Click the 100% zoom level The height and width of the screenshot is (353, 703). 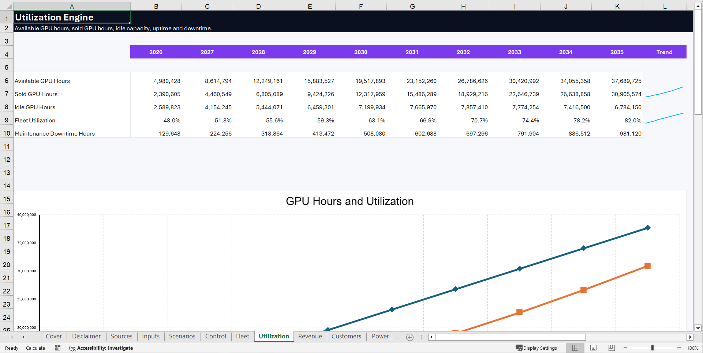pyautogui.click(x=692, y=348)
